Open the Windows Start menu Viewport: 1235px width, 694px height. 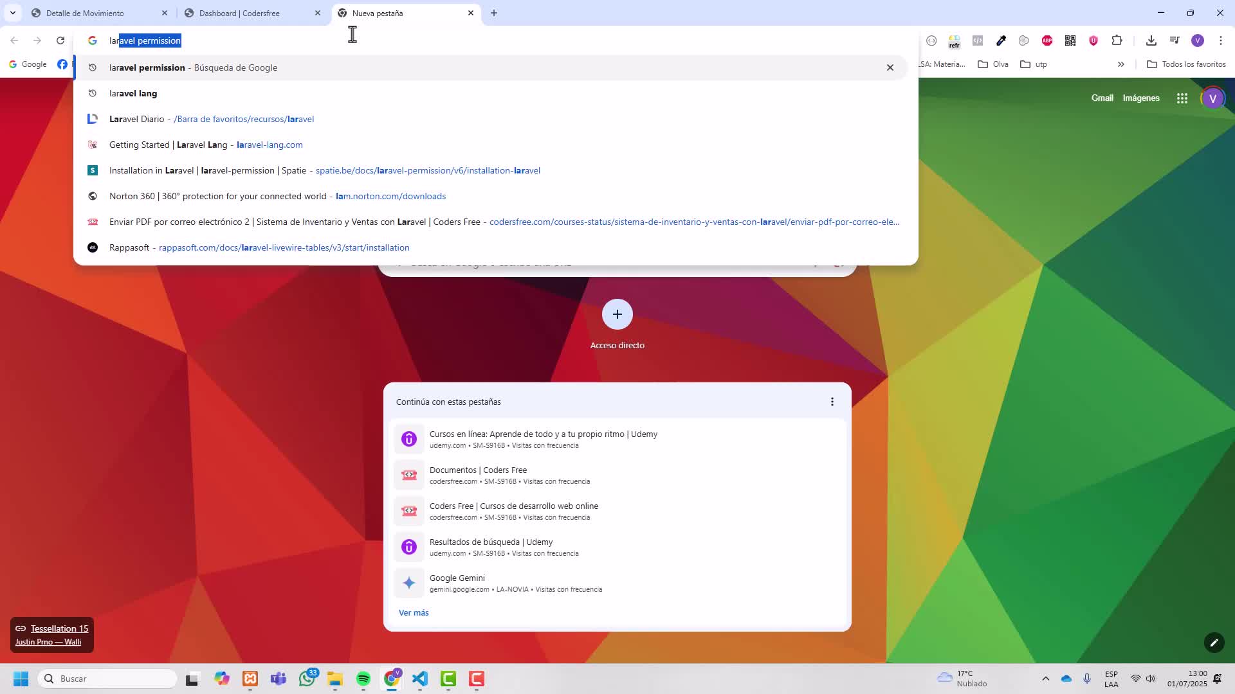coord(21,679)
